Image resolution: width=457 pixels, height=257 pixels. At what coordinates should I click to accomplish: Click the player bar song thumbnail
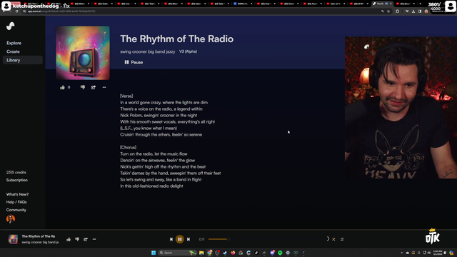coord(13,239)
